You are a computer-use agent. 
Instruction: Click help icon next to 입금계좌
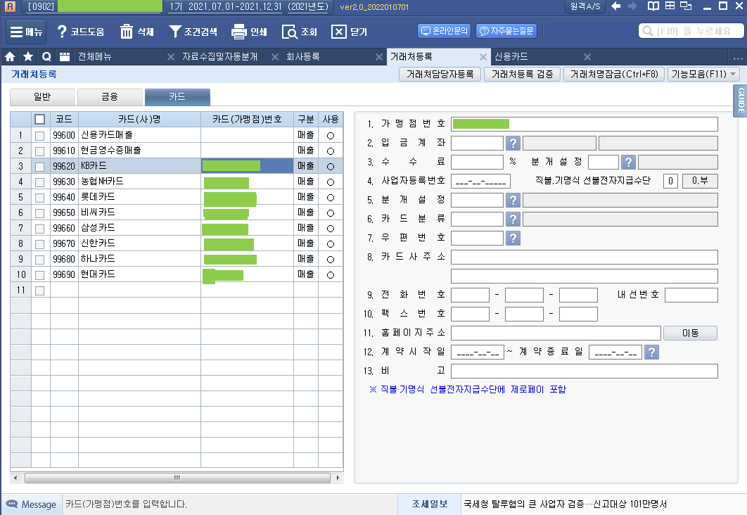tap(513, 144)
